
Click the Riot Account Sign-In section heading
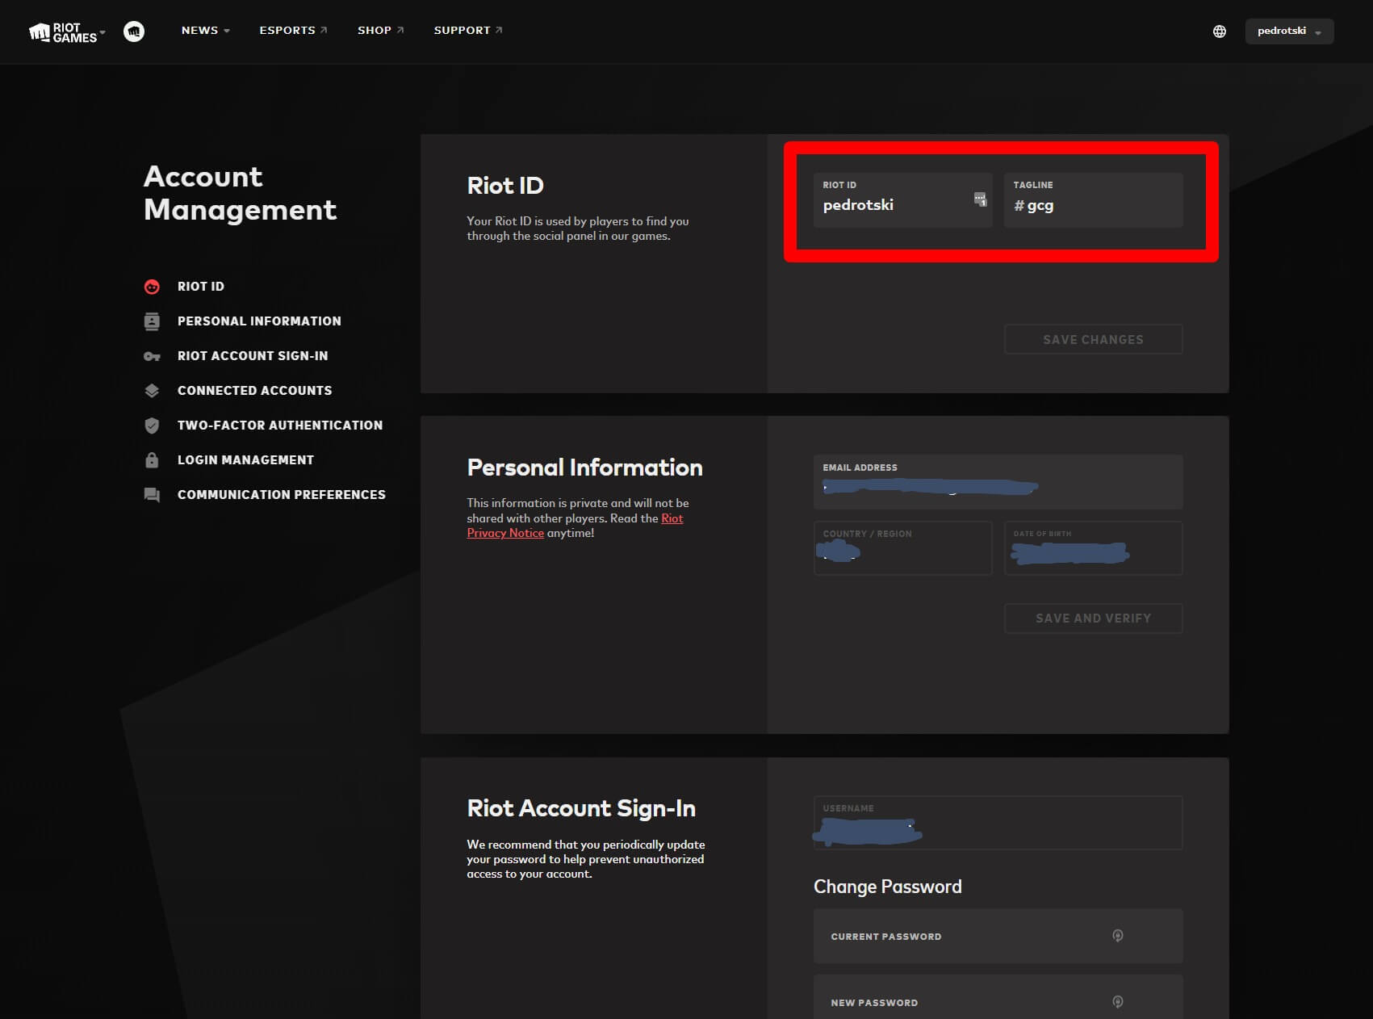point(581,808)
